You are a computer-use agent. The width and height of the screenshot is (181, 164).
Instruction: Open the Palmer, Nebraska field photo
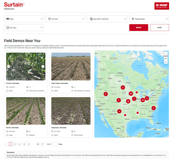click(x=26, y=111)
